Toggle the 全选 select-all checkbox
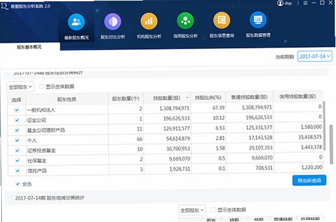 (17, 184)
